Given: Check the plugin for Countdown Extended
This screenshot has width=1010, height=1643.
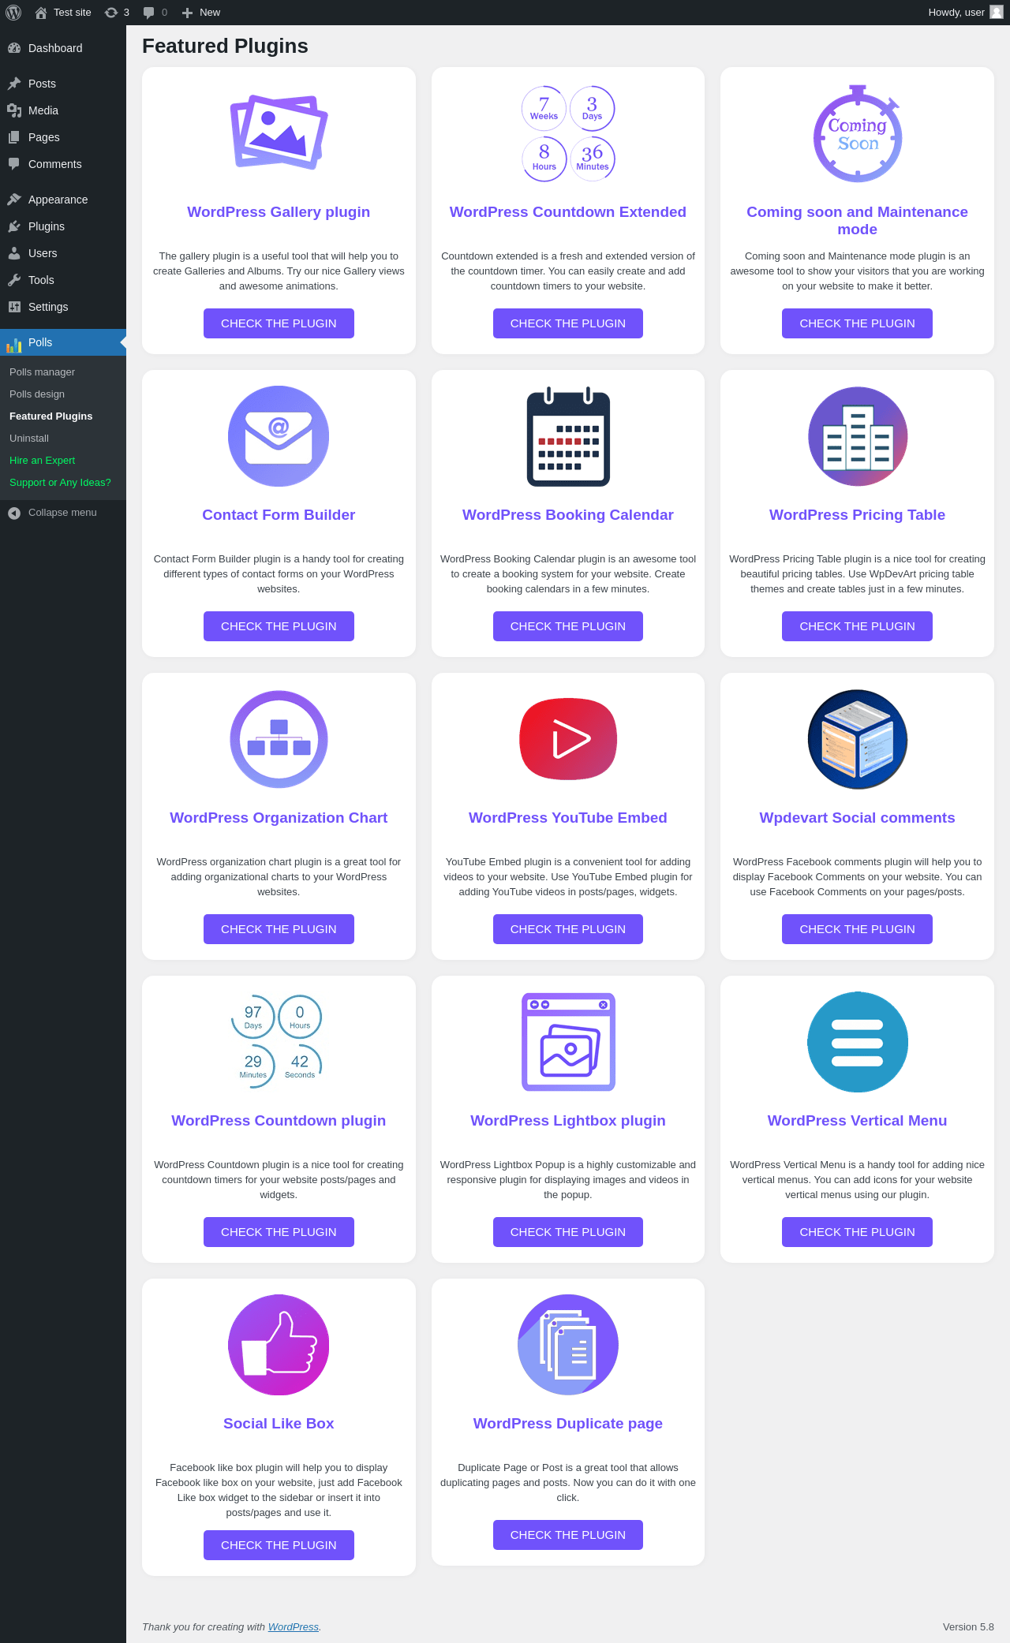Looking at the screenshot, I should click(568, 323).
